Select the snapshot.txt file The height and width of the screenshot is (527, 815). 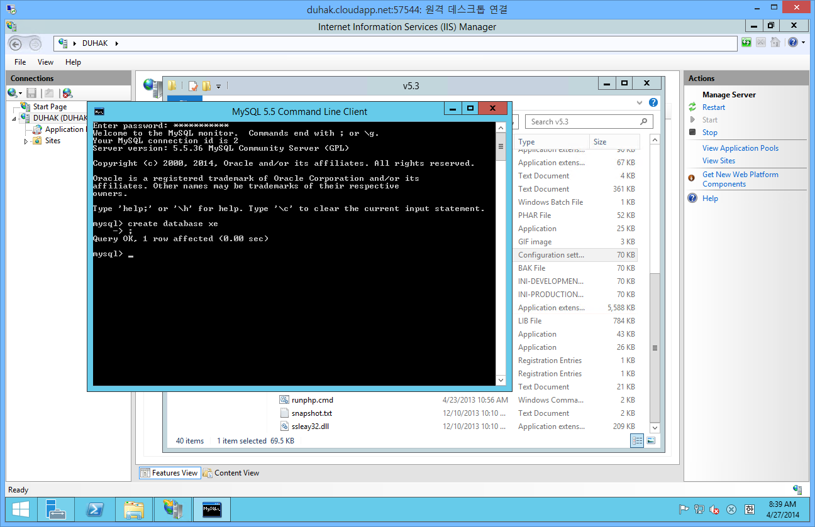[x=311, y=413]
